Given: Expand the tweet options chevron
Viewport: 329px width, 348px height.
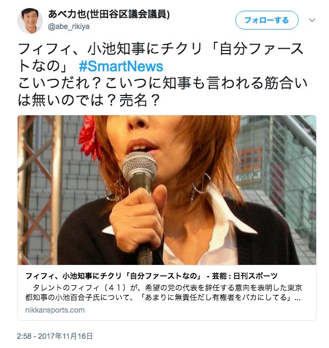Looking at the screenshot, I should pos(312,20).
